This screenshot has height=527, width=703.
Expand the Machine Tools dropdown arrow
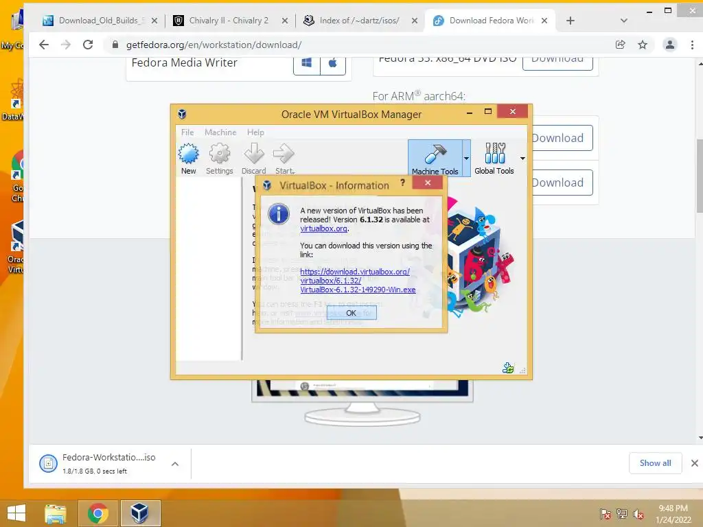466,159
